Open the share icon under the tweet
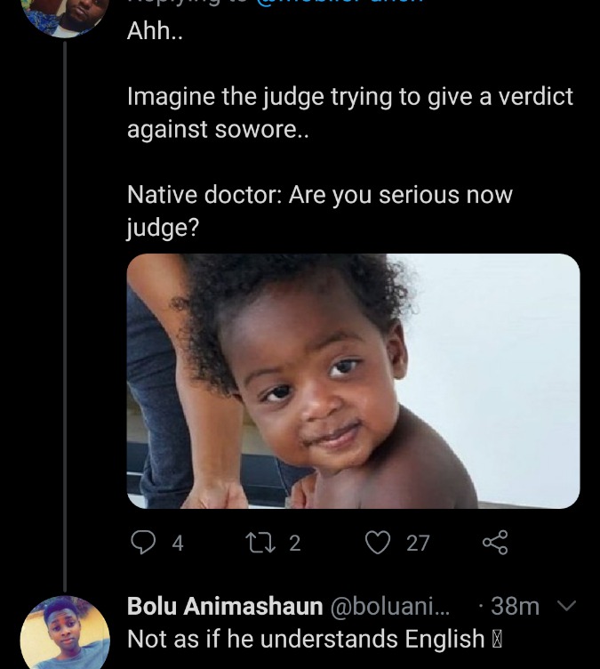Image resolution: width=600 pixels, height=669 pixels. (x=495, y=543)
